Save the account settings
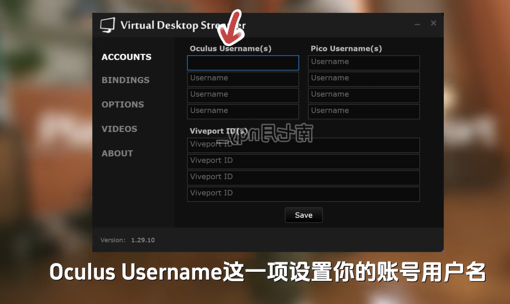Screen dimensions: 510x304 [304, 215]
